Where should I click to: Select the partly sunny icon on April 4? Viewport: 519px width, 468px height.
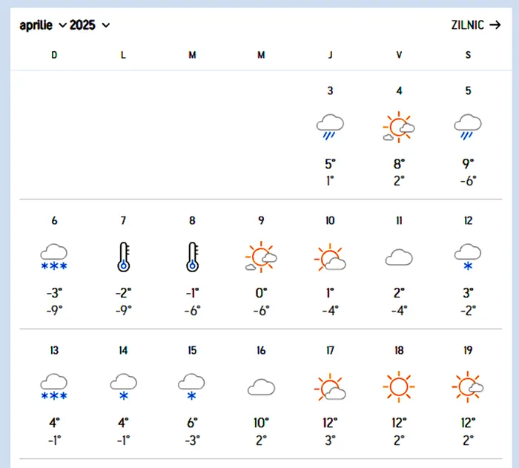pyautogui.click(x=399, y=127)
